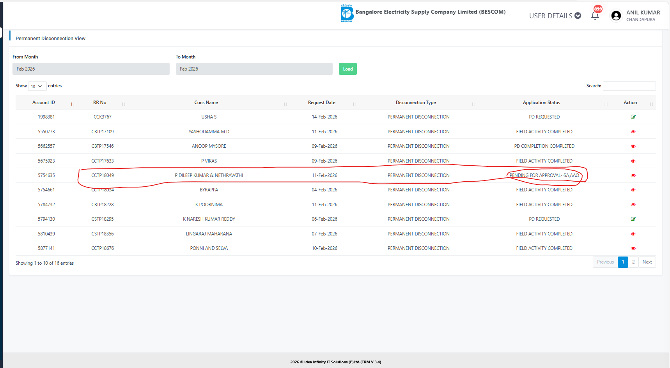
Task: Go to page 2 of results
Action: point(633,262)
